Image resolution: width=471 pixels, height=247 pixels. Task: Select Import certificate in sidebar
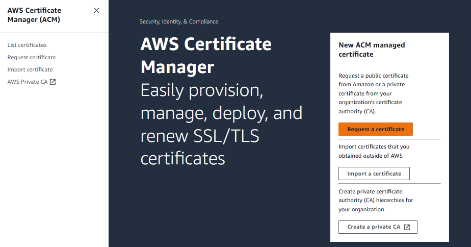(30, 69)
